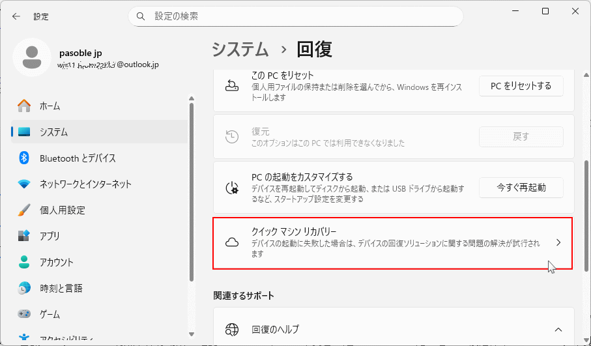Image resolution: width=591 pixels, height=346 pixels.
Task: Click the PC の起動をカスタマイズする title
Action: [302, 177]
